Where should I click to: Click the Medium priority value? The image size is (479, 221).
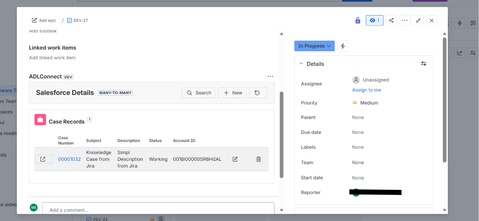(365, 103)
